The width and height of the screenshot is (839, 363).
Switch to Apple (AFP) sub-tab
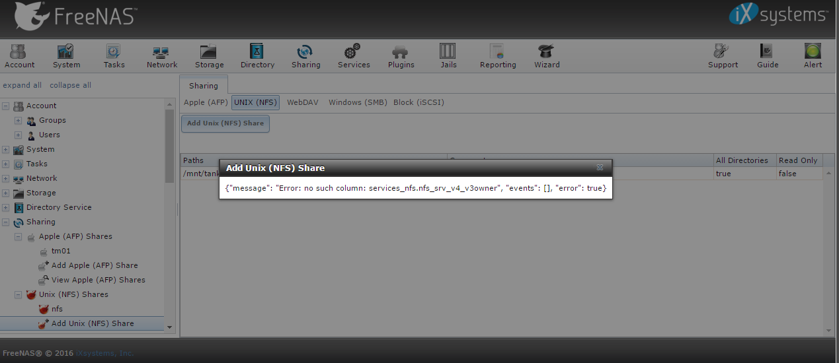click(206, 102)
